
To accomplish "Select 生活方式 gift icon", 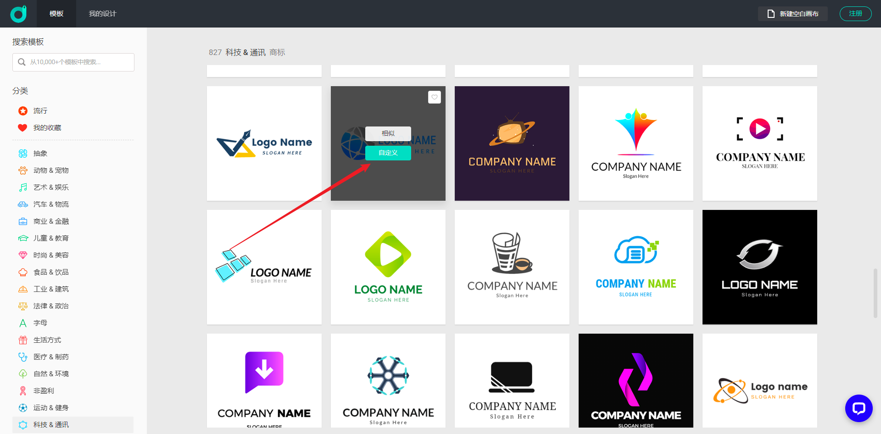I will (x=23, y=340).
